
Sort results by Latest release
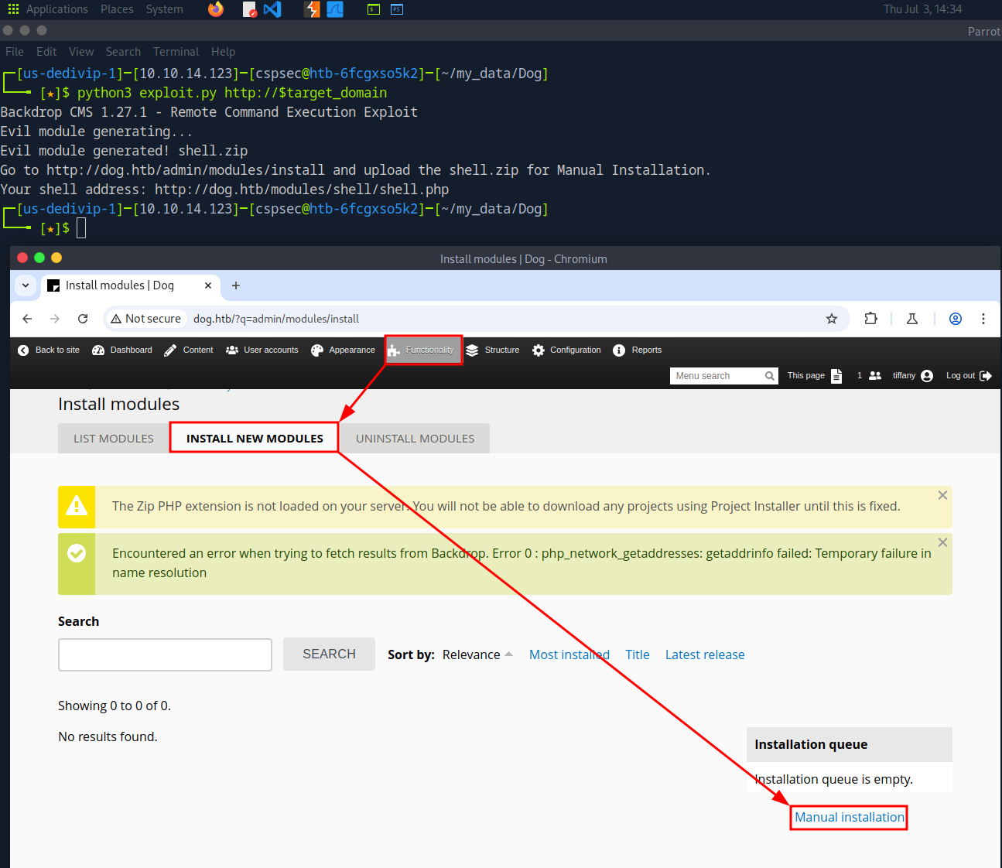705,654
